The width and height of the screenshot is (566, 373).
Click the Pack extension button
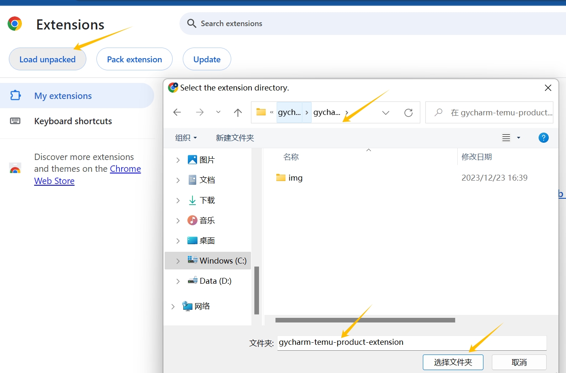point(134,59)
